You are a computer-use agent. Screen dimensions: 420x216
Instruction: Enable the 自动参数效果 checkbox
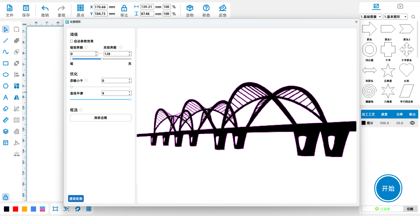[x=71, y=41]
